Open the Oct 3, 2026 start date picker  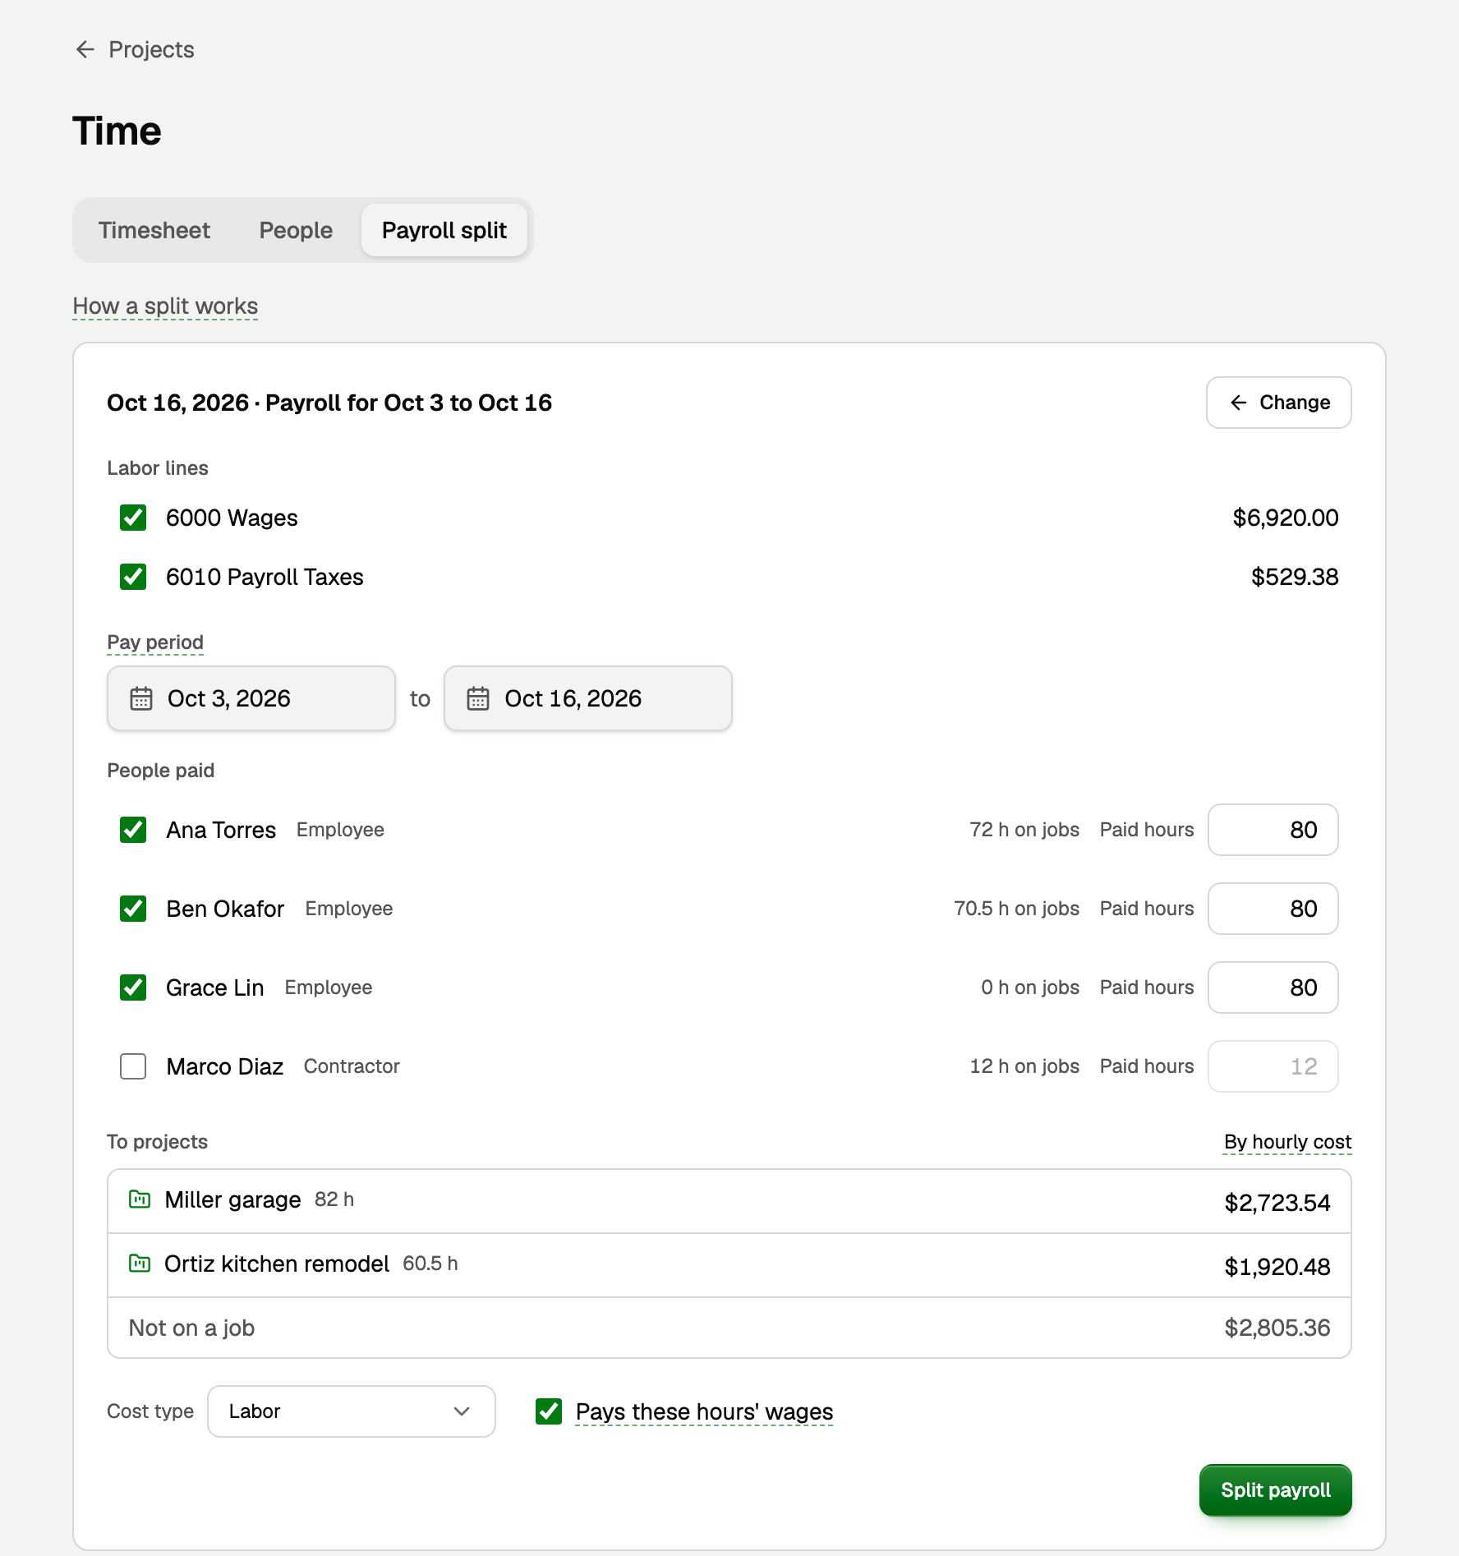[251, 698]
